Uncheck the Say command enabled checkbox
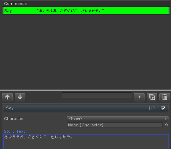 [x=163, y=108]
